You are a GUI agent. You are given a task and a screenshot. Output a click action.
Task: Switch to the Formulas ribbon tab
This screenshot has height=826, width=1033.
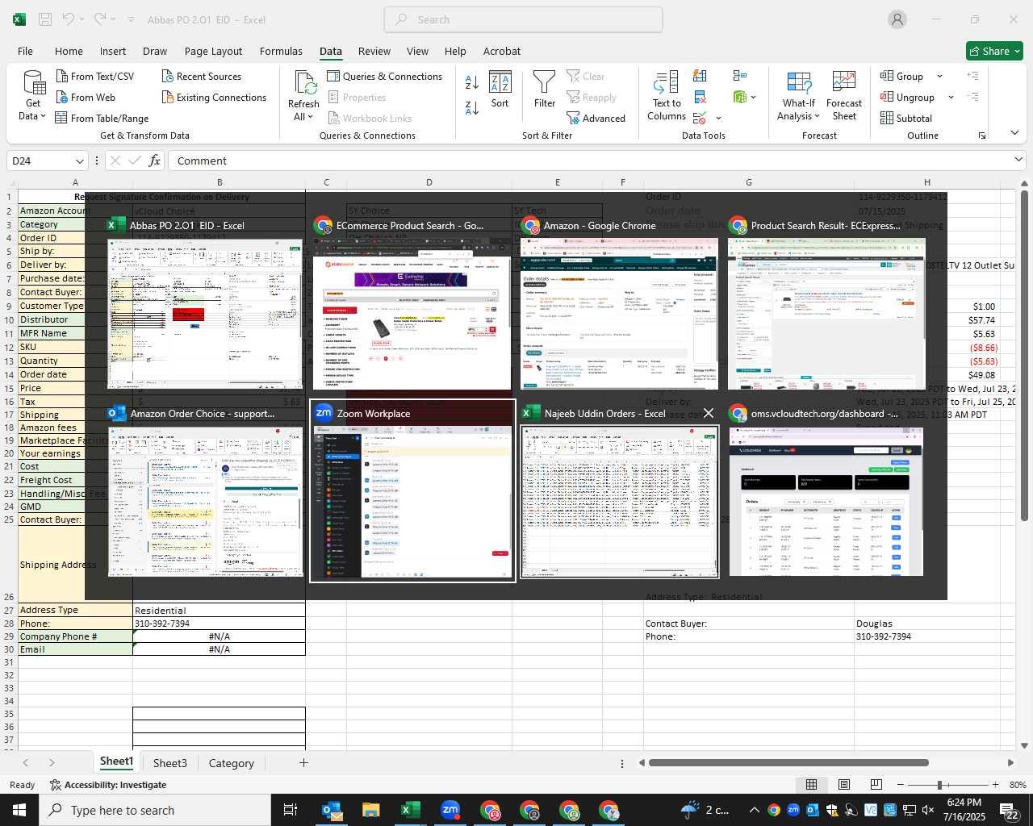pos(281,51)
